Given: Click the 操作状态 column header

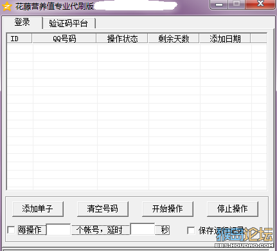Looking at the screenshot, I should click(x=122, y=39).
